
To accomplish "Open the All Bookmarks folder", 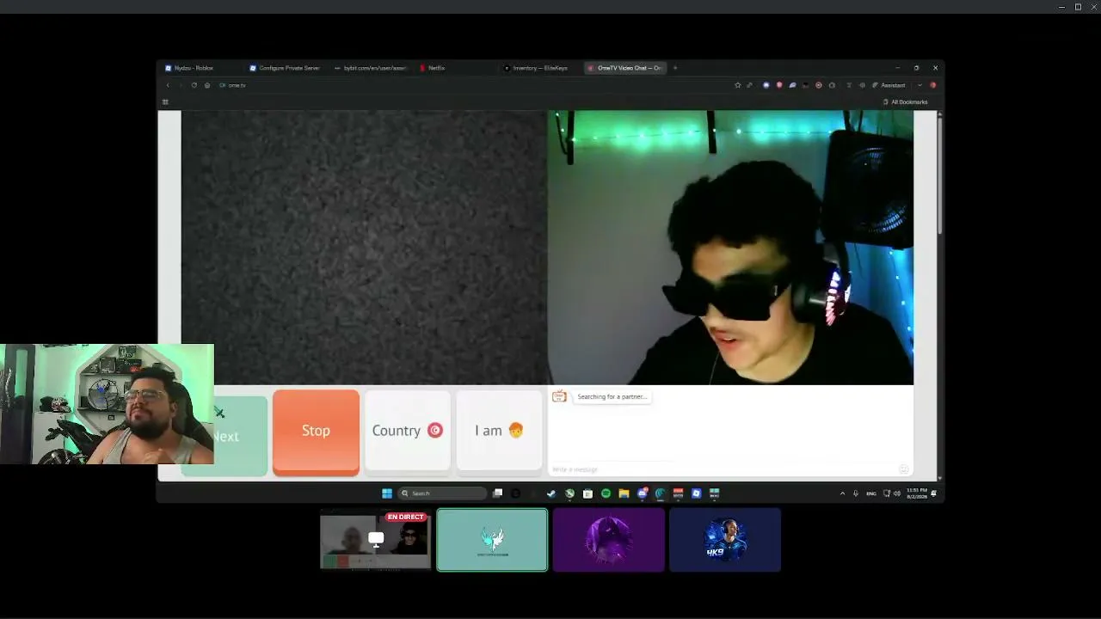I will coord(906,102).
